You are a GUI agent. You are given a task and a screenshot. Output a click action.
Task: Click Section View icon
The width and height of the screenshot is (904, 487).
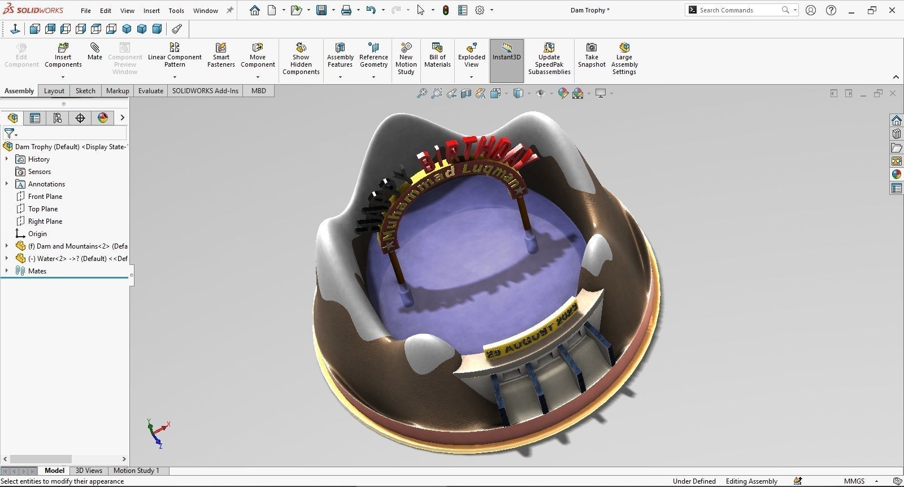(466, 94)
